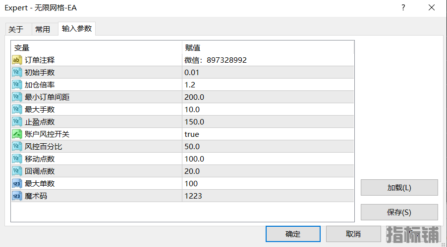Click the integer icon beside 最大单数
The image size is (447, 247).
(x=17, y=183)
